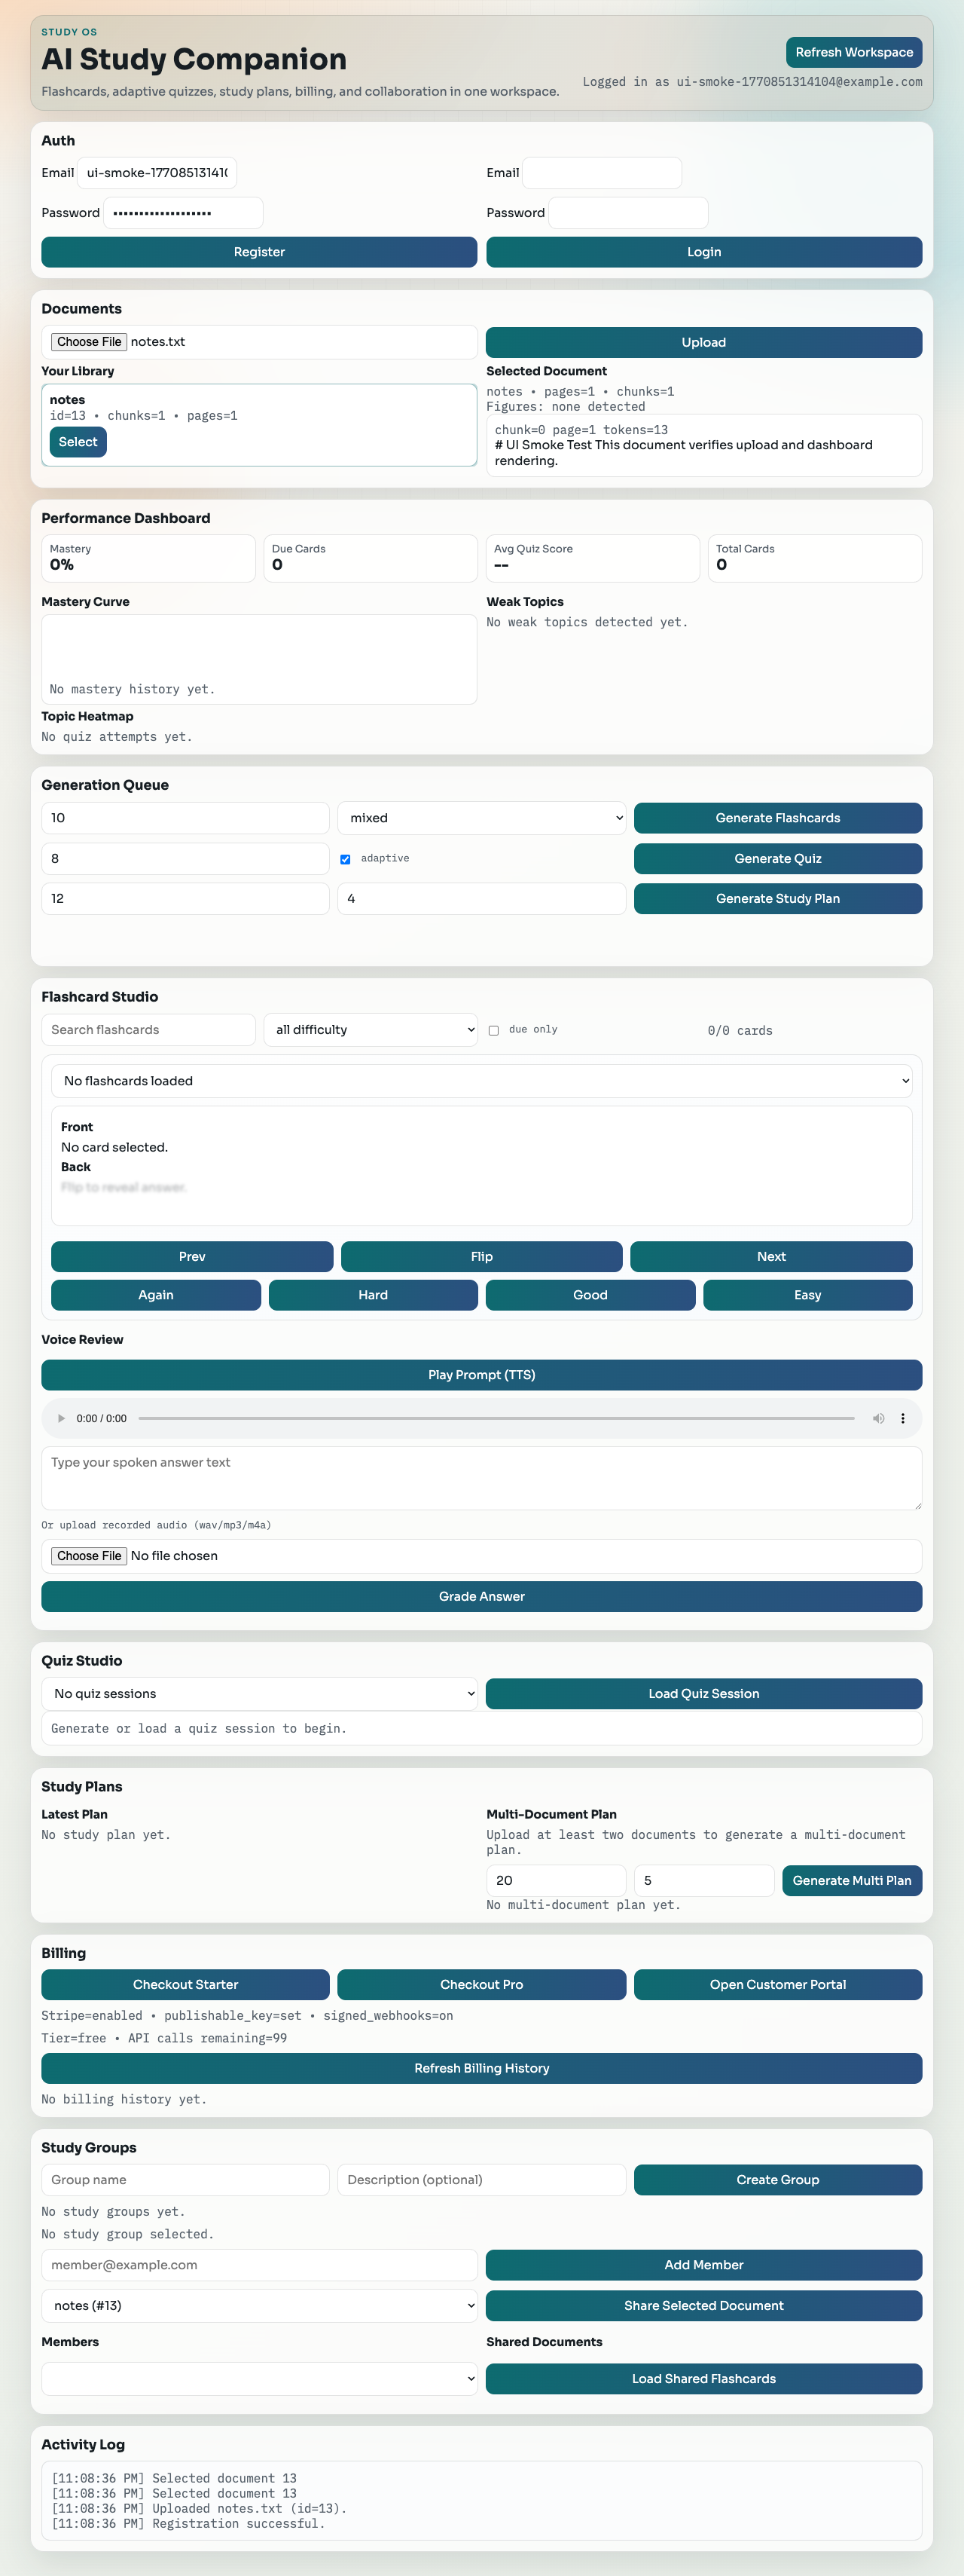964x2576 pixels.
Task: Click Generate Study Plan
Action: pyautogui.click(x=778, y=899)
